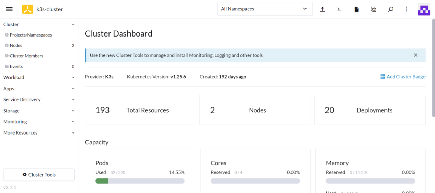The height and width of the screenshot is (193, 435).
Task: Click the Add Cluster Badge link
Action: 403,77
